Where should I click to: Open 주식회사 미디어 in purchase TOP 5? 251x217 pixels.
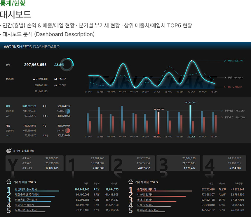[147, 189]
